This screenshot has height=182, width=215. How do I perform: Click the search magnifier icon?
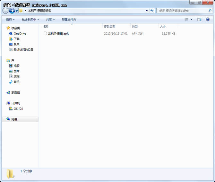pyautogui.click(x=210, y=11)
